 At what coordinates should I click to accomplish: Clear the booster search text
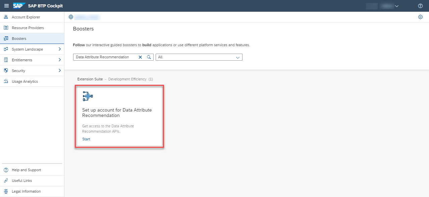[141, 57]
